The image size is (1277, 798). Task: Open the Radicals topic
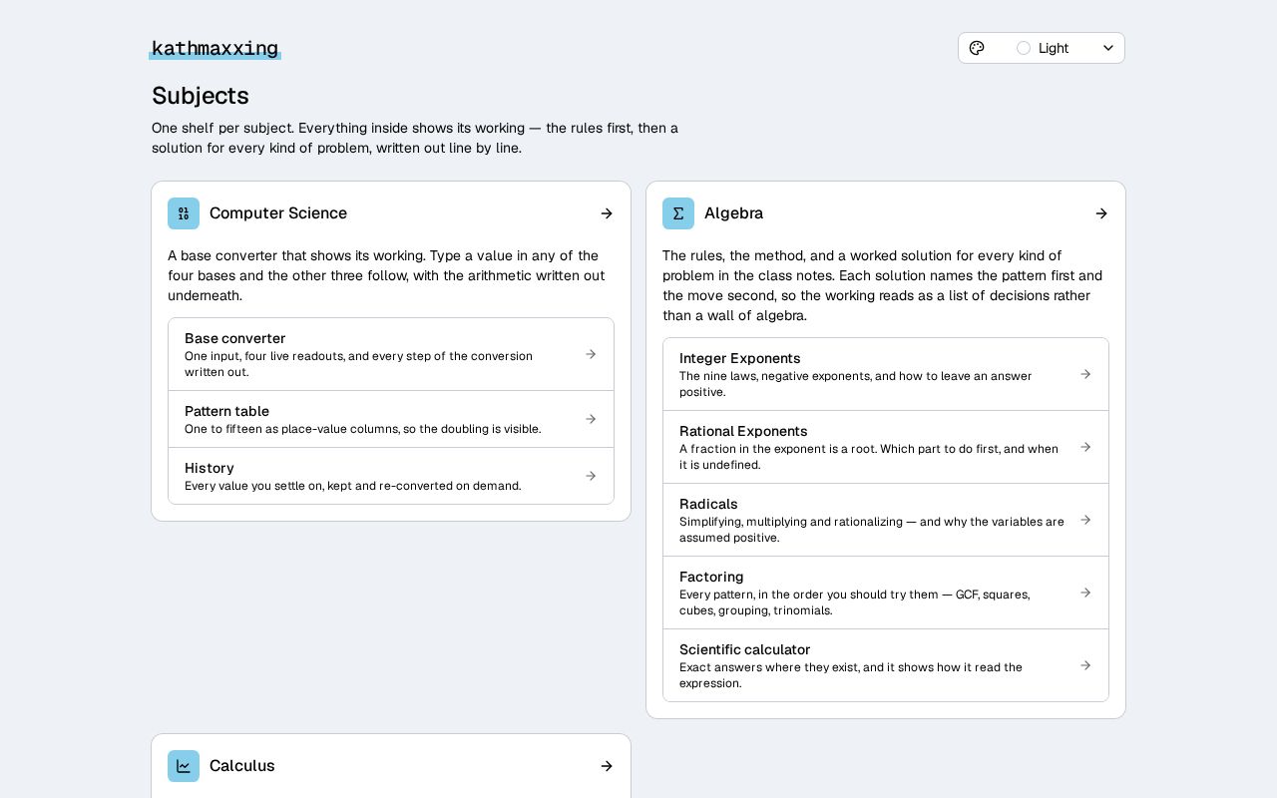coord(886,520)
